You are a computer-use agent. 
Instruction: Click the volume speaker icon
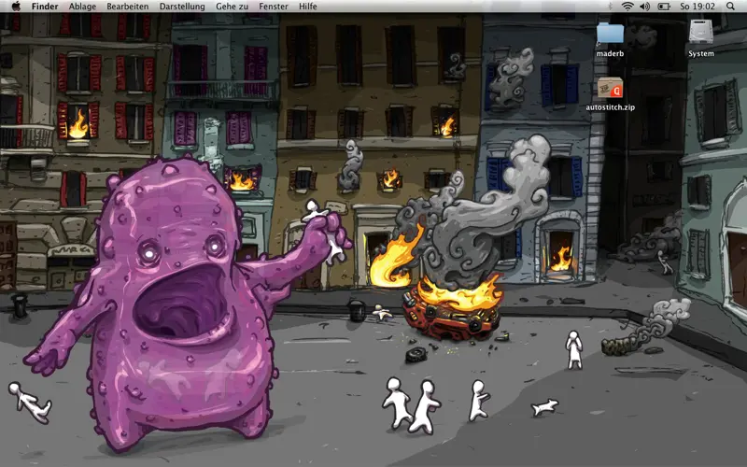(645, 7)
